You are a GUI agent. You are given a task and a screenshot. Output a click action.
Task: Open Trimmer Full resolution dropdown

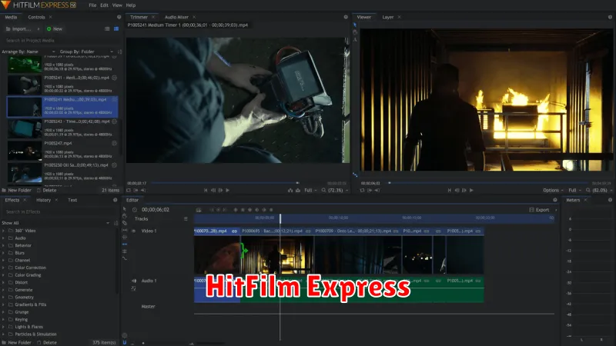(x=310, y=190)
